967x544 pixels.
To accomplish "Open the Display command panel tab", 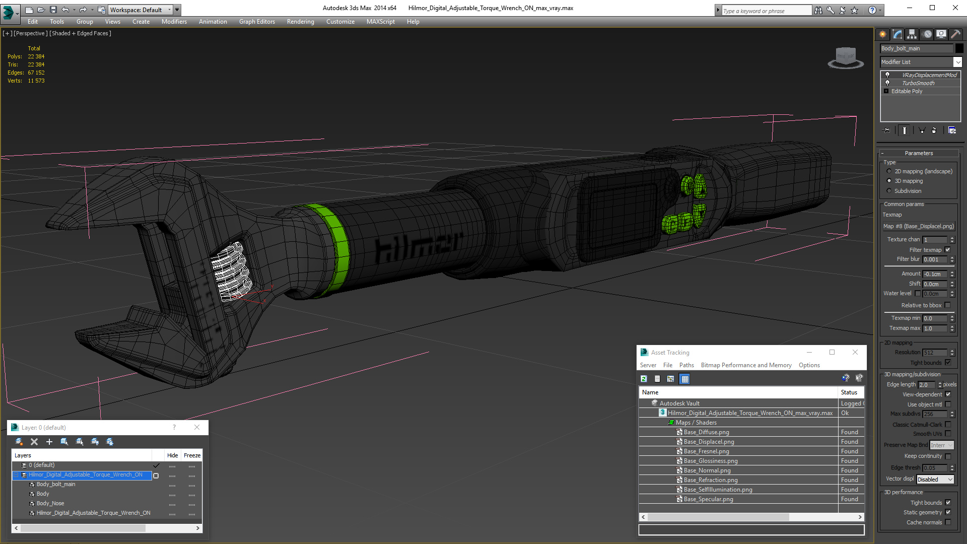I will [941, 34].
